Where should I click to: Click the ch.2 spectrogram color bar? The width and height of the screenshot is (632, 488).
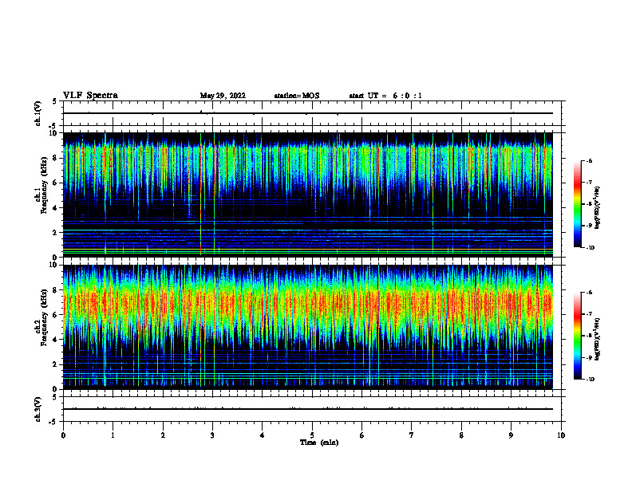[578, 336]
